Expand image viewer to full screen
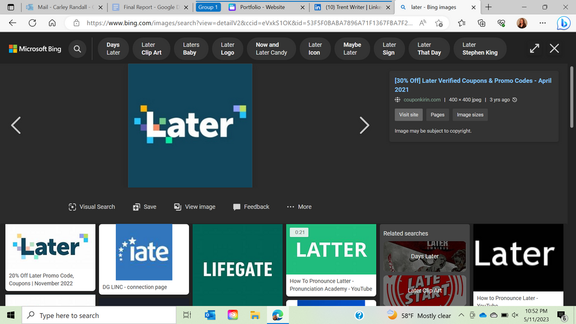 [x=535, y=48]
